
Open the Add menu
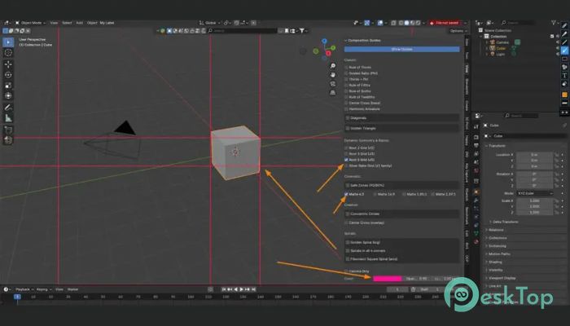point(79,23)
